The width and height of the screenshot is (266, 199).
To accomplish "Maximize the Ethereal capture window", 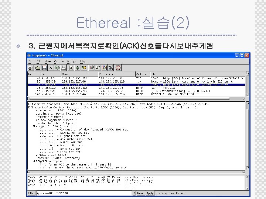I will [242, 55].
